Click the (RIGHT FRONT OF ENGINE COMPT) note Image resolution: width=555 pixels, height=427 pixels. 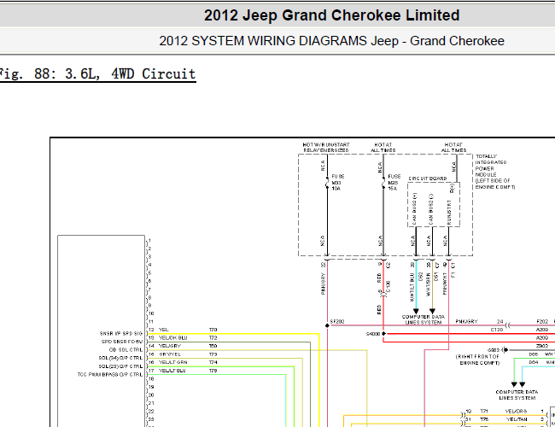[x=477, y=360]
